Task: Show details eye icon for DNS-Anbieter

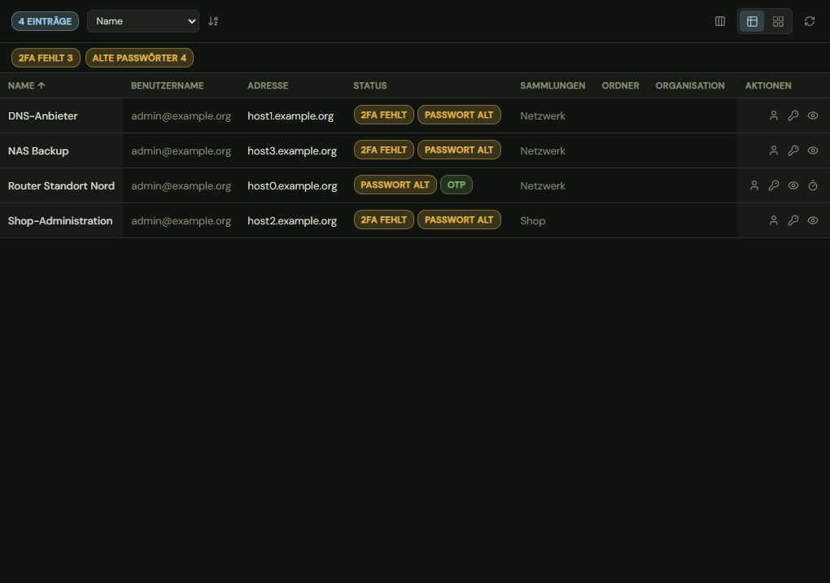Action: point(813,115)
